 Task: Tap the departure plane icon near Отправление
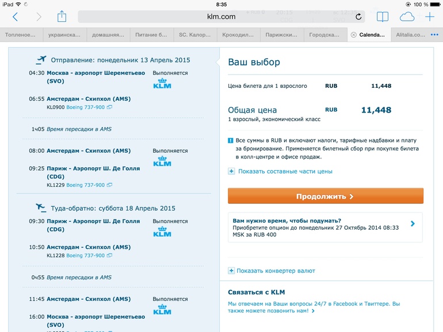pos(41,60)
